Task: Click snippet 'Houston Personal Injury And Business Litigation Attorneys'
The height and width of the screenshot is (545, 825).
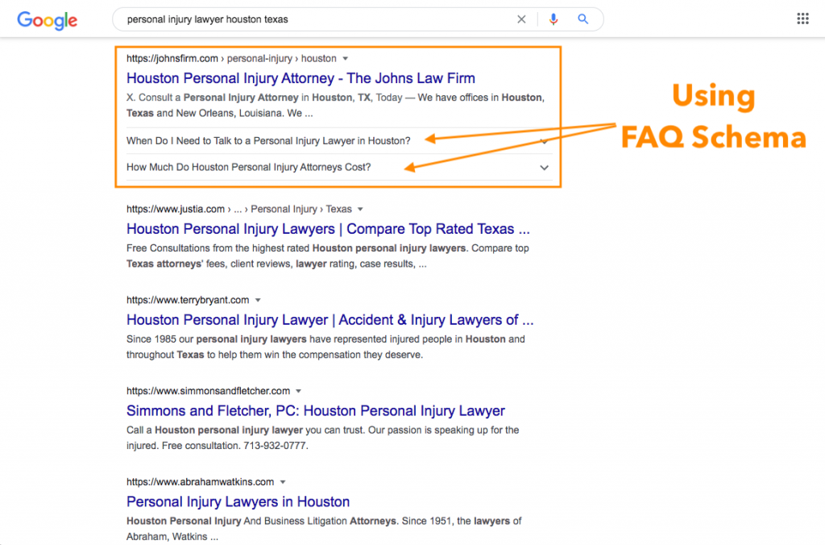Action: coord(324,529)
